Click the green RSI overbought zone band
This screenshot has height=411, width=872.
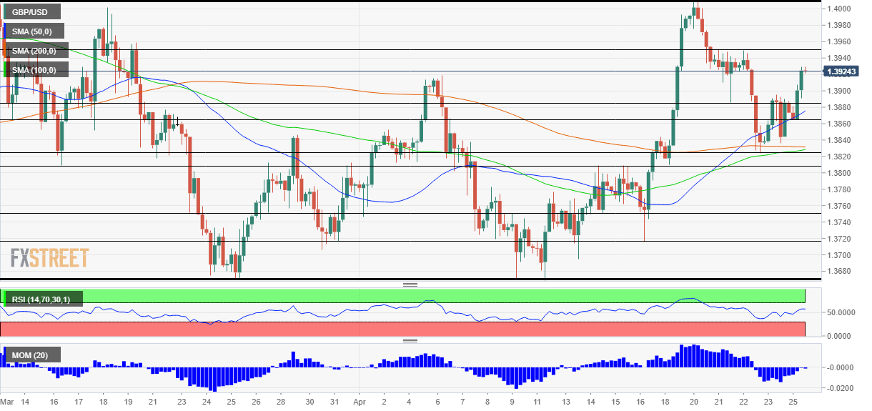tap(429, 296)
